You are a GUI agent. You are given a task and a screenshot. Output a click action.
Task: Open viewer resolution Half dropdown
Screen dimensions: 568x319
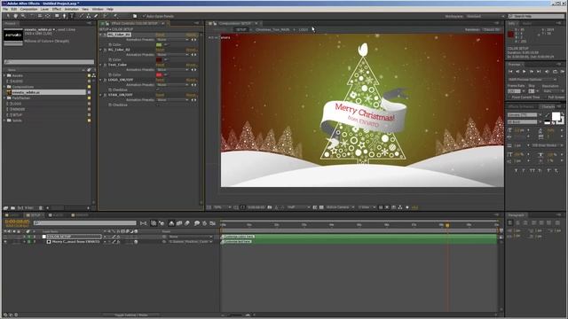click(298, 207)
